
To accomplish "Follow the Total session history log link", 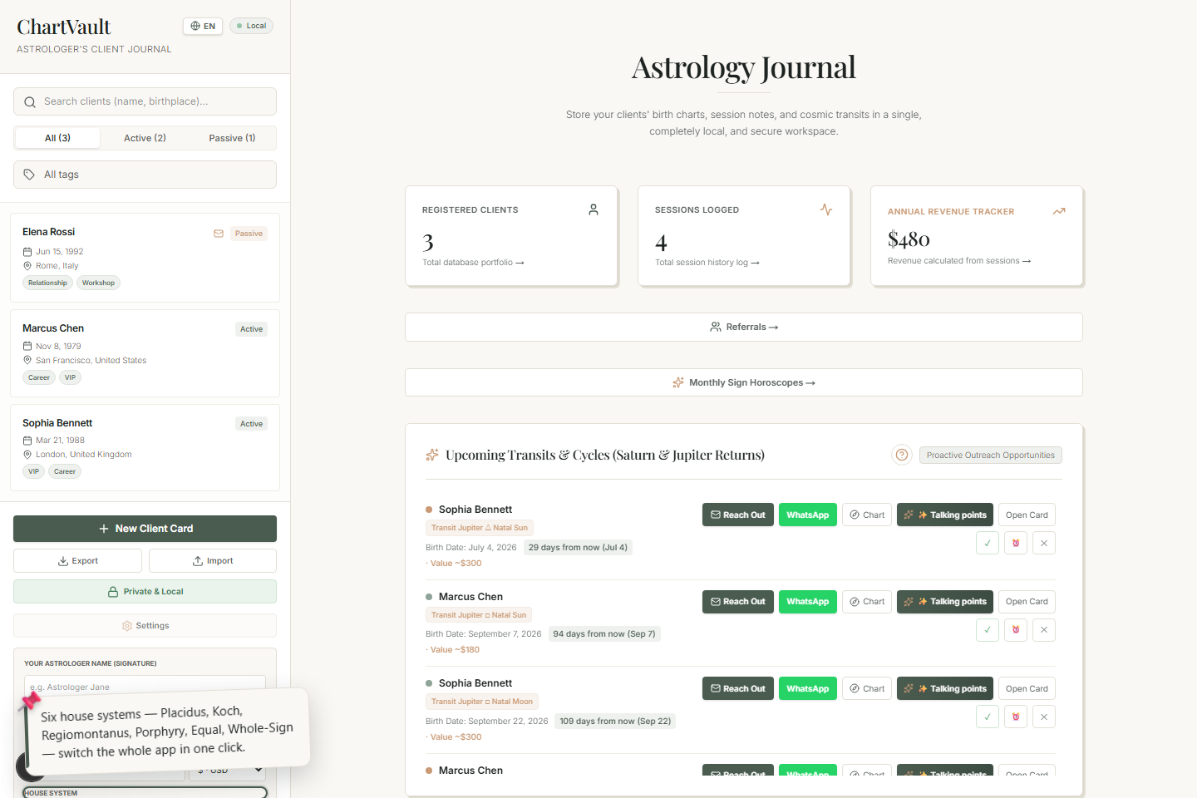I will click(x=707, y=263).
